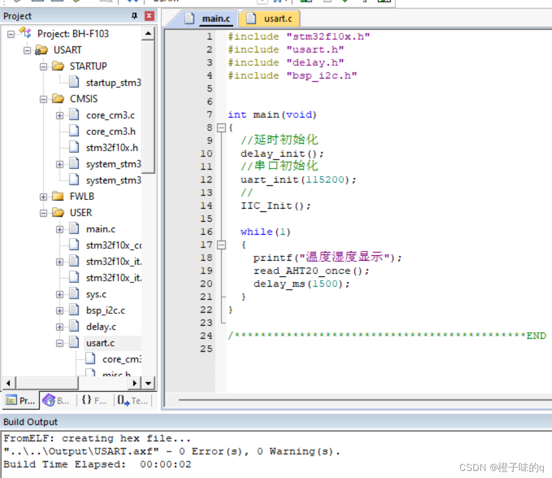Select core_cm3.c in the CMSIS group
552x478 pixels.
[111, 115]
